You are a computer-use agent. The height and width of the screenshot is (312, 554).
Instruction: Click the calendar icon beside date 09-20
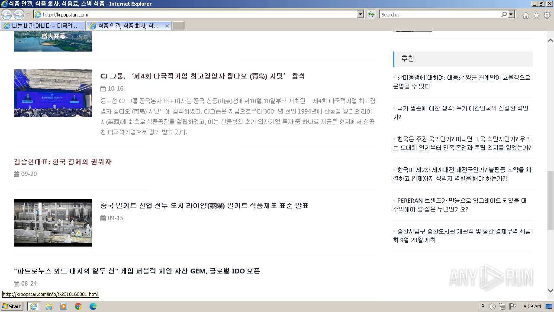point(16,174)
